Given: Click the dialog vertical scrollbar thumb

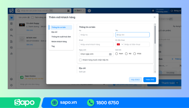Looking at the screenshot, I should click(x=155, y=35).
